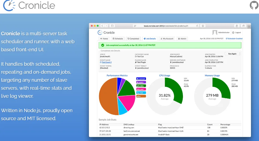This screenshot has height=141, width=259.
Task: Click the '31.82%' average CPU value
Action: 165,95
